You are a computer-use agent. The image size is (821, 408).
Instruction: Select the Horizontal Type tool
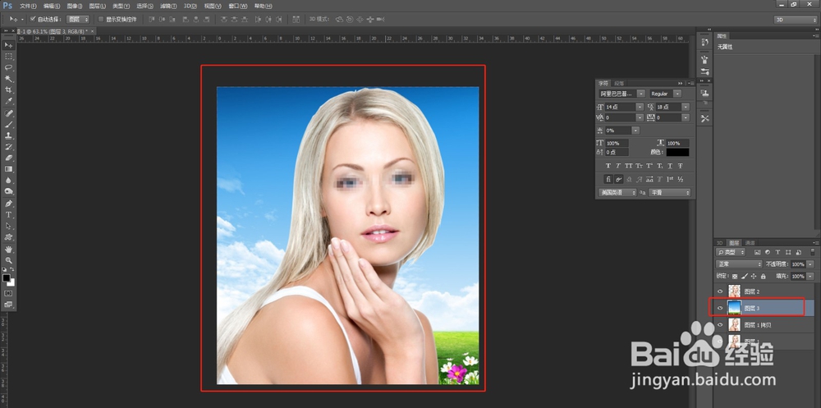tap(8, 215)
